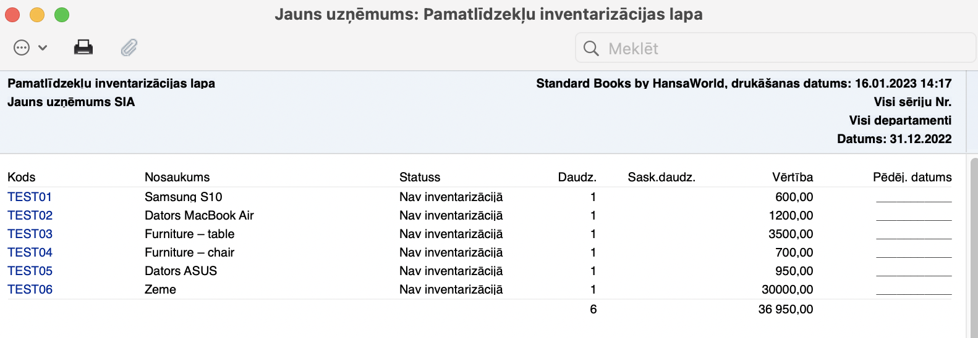Open asset link TEST06

[x=30, y=289]
